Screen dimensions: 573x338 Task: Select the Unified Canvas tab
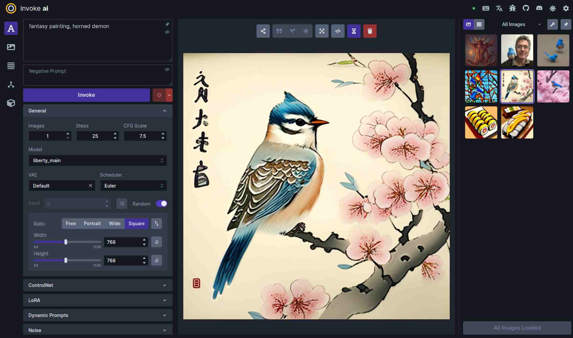coord(11,66)
